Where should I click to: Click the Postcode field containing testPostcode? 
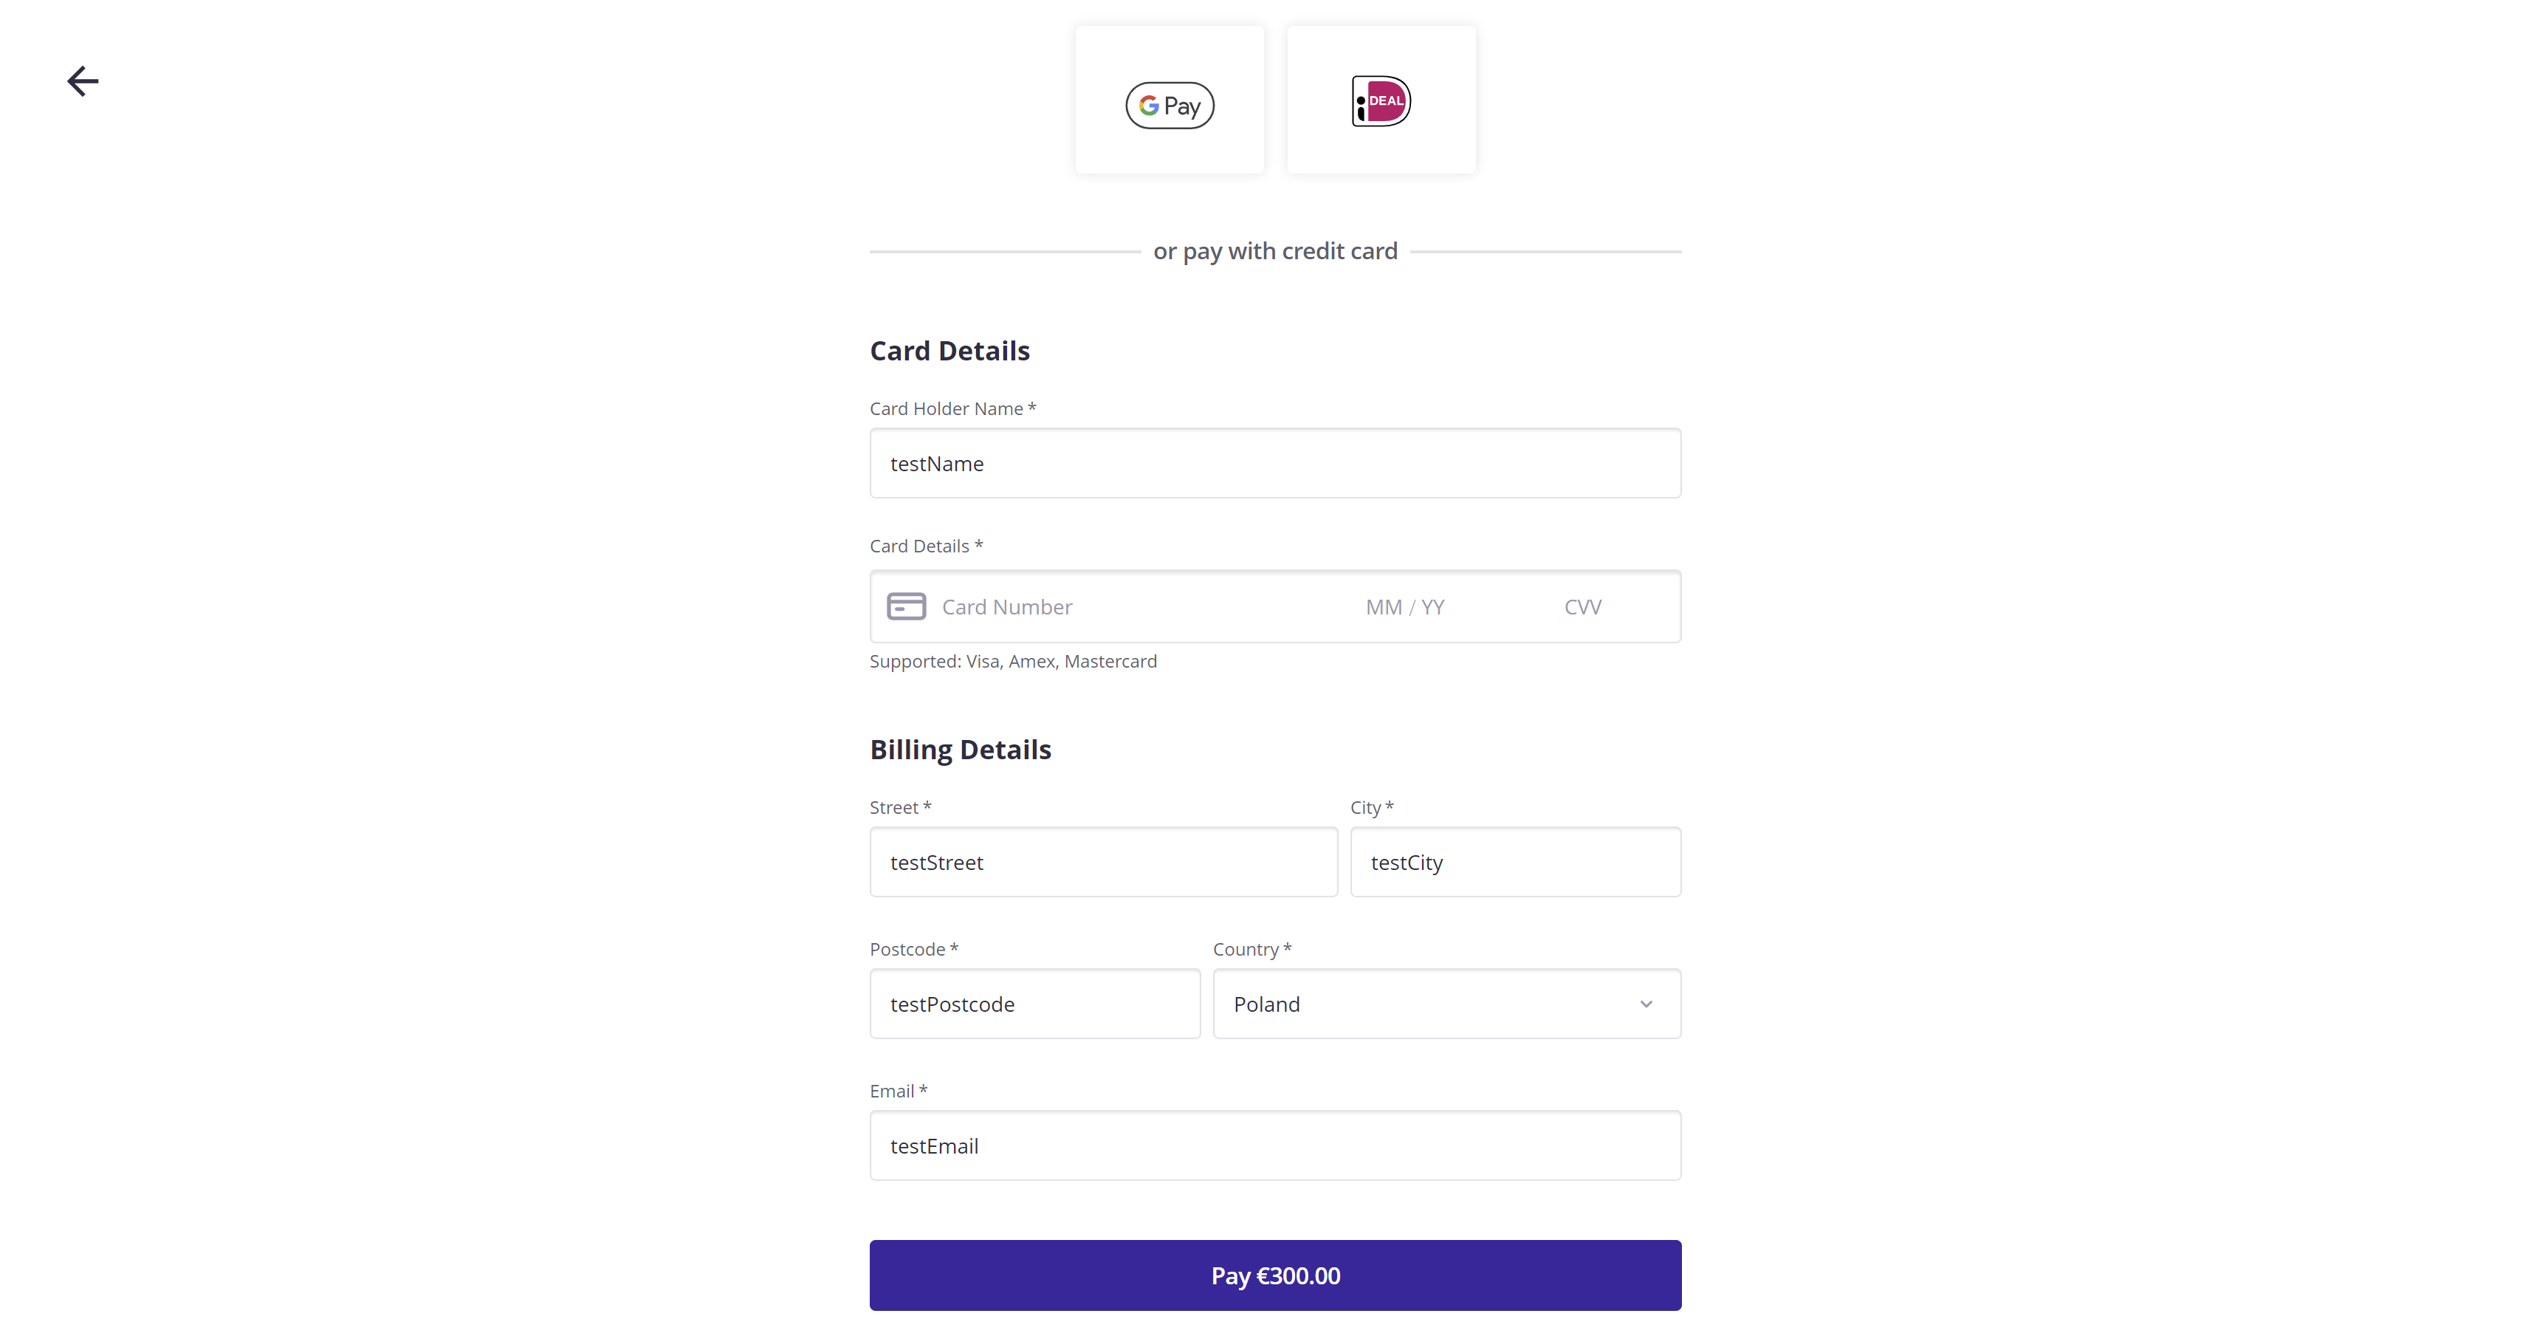1034,1004
